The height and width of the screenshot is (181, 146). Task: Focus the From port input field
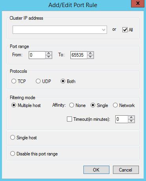(37, 55)
